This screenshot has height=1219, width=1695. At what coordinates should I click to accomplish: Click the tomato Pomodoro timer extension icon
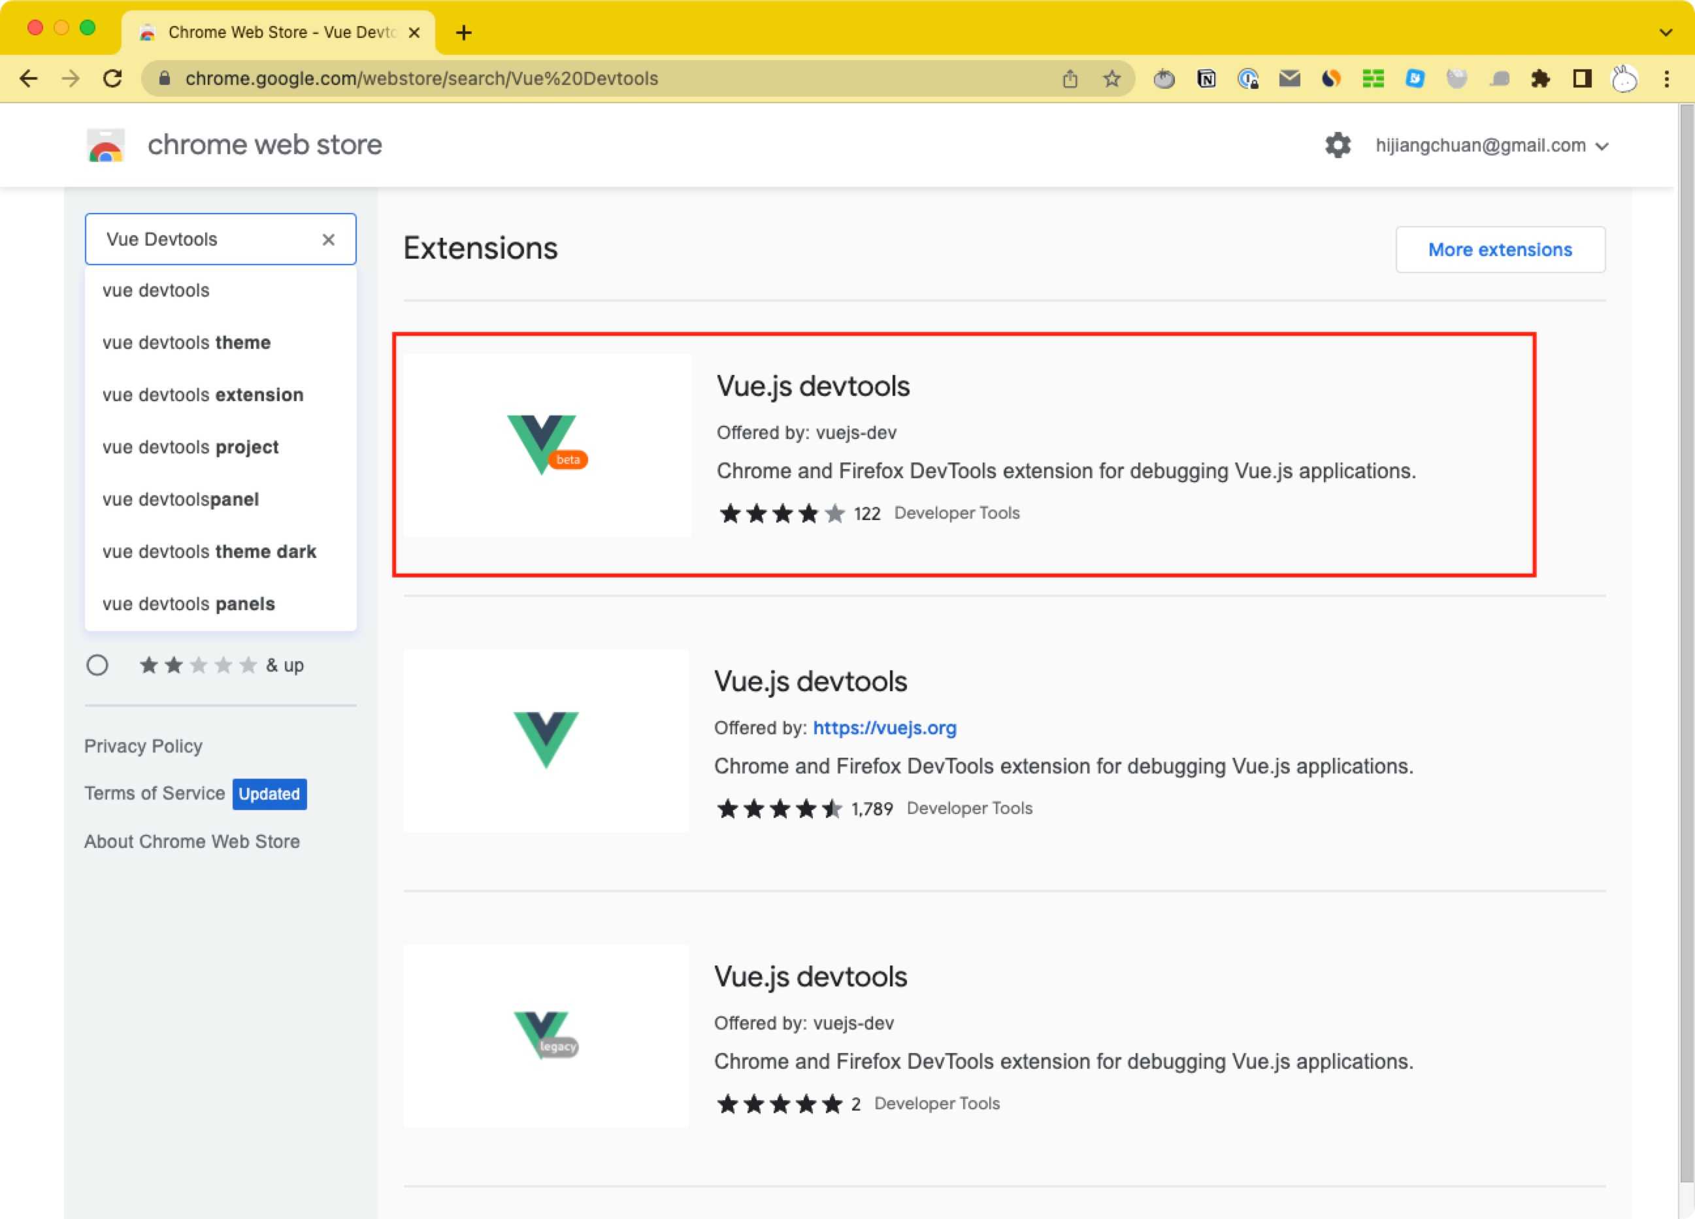point(1165,78)
